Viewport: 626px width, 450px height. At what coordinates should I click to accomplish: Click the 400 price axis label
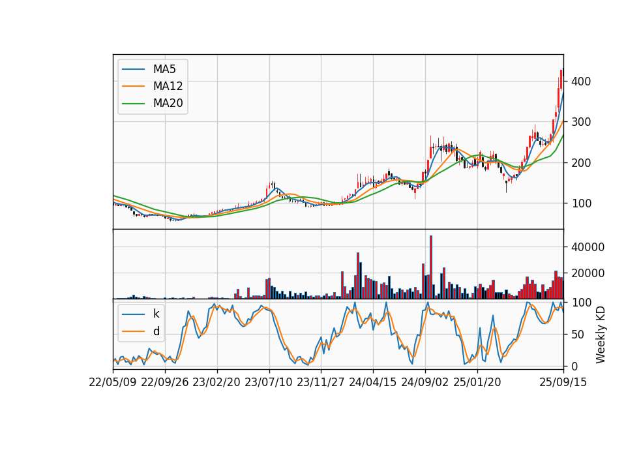581,82
